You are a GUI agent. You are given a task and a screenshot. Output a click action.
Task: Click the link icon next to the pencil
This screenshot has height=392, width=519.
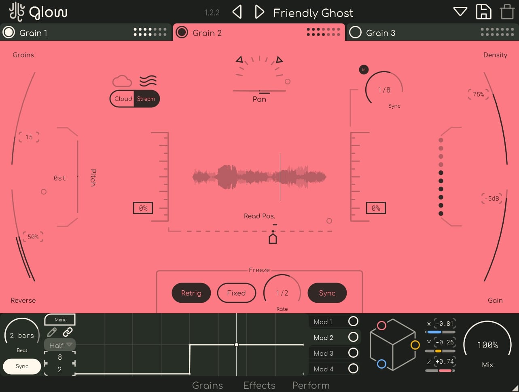tap(68, 332)
